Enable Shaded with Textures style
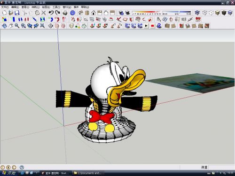 tap(224, 13)
